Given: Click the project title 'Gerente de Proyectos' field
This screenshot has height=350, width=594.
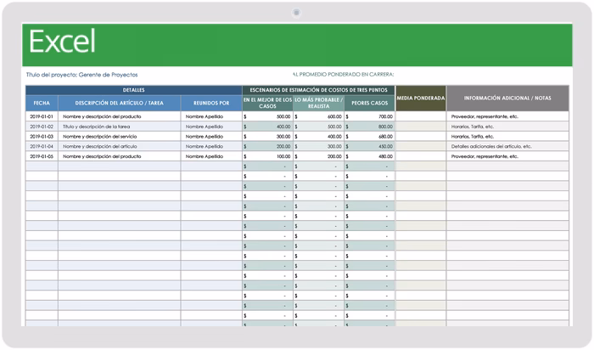Looking at the screenshot, I should tap(108, 75).
